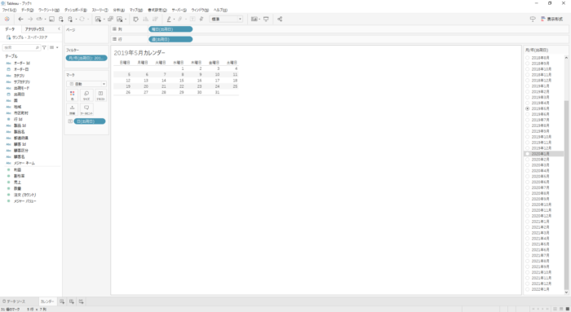Open the mark type dropdown showing 自動
Screen dimensions: 571x312
coord(86,84)
